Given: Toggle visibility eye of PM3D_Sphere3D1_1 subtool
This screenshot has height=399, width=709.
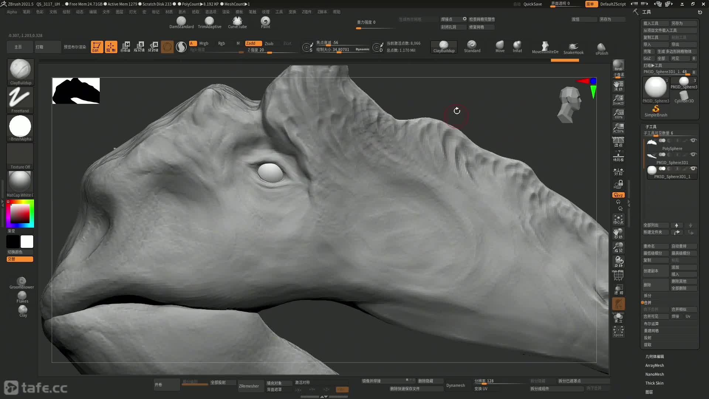Looking at the screenshot, I should 693,168.
